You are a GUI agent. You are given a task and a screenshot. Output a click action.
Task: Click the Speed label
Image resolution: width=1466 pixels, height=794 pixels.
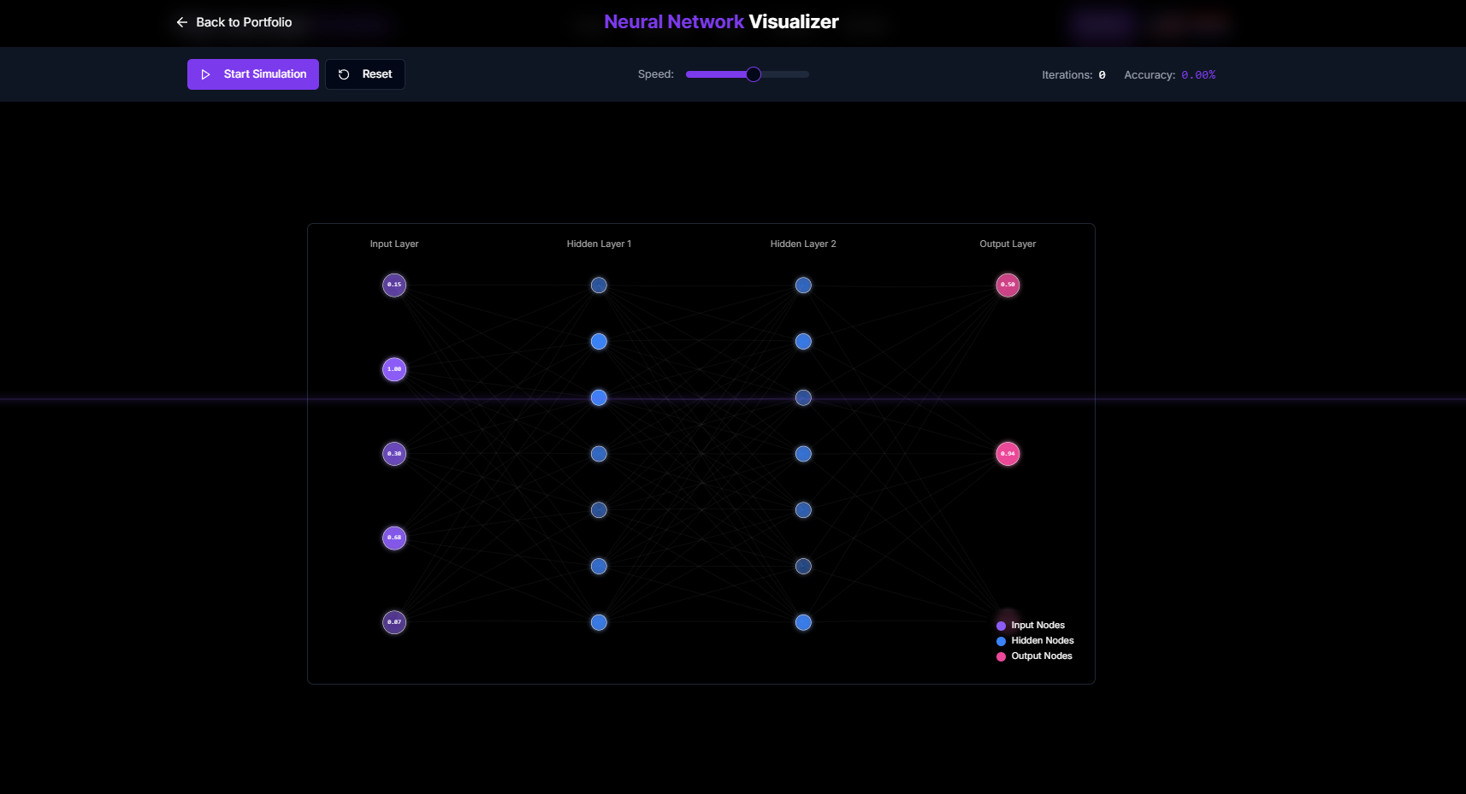[656, 74]
